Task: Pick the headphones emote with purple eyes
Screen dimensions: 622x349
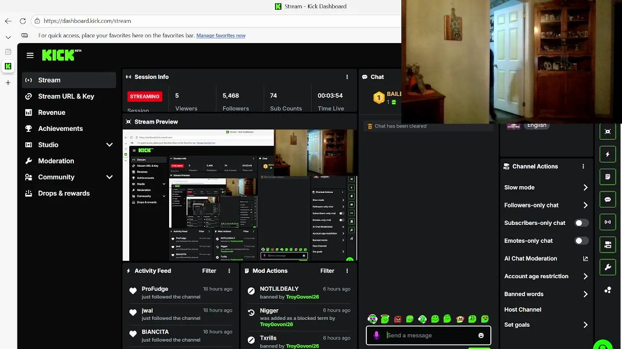Action: click(372, 319)
